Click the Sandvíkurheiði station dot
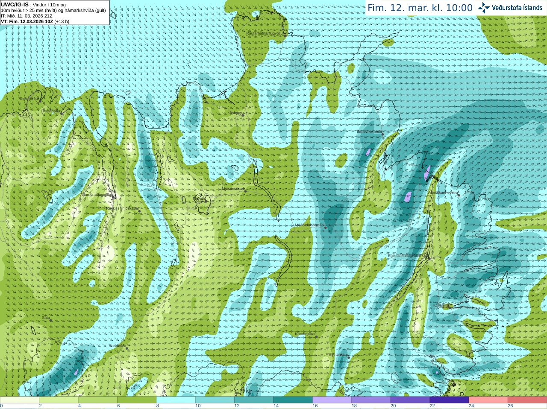The image size is (547, 409). click(383, 134)
